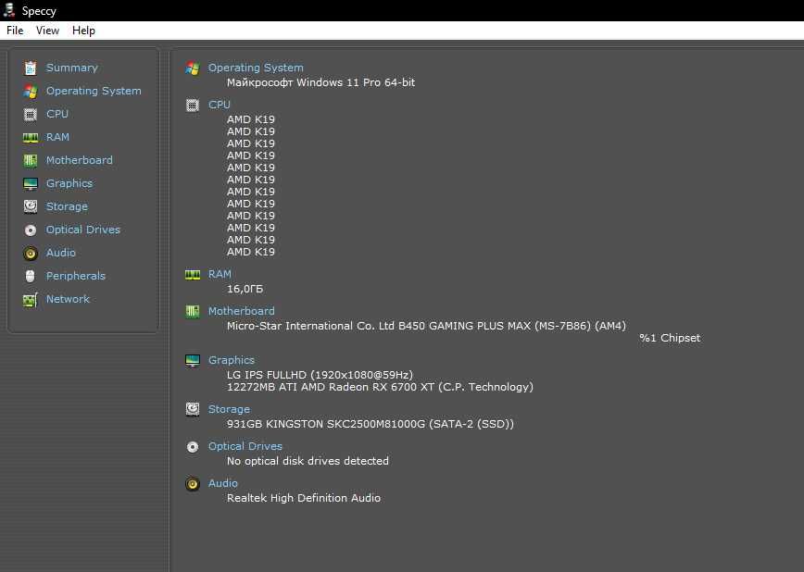The width and height of the screenshot is (804, 572).
Task: Open the Help menu
Action: 83,31
